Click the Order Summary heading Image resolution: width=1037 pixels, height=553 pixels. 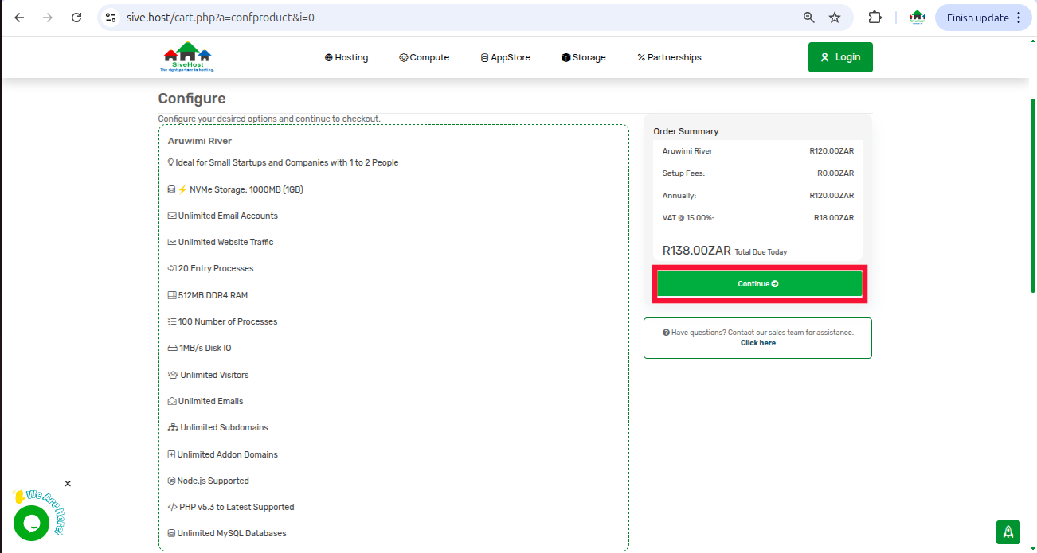pos(686,131)
